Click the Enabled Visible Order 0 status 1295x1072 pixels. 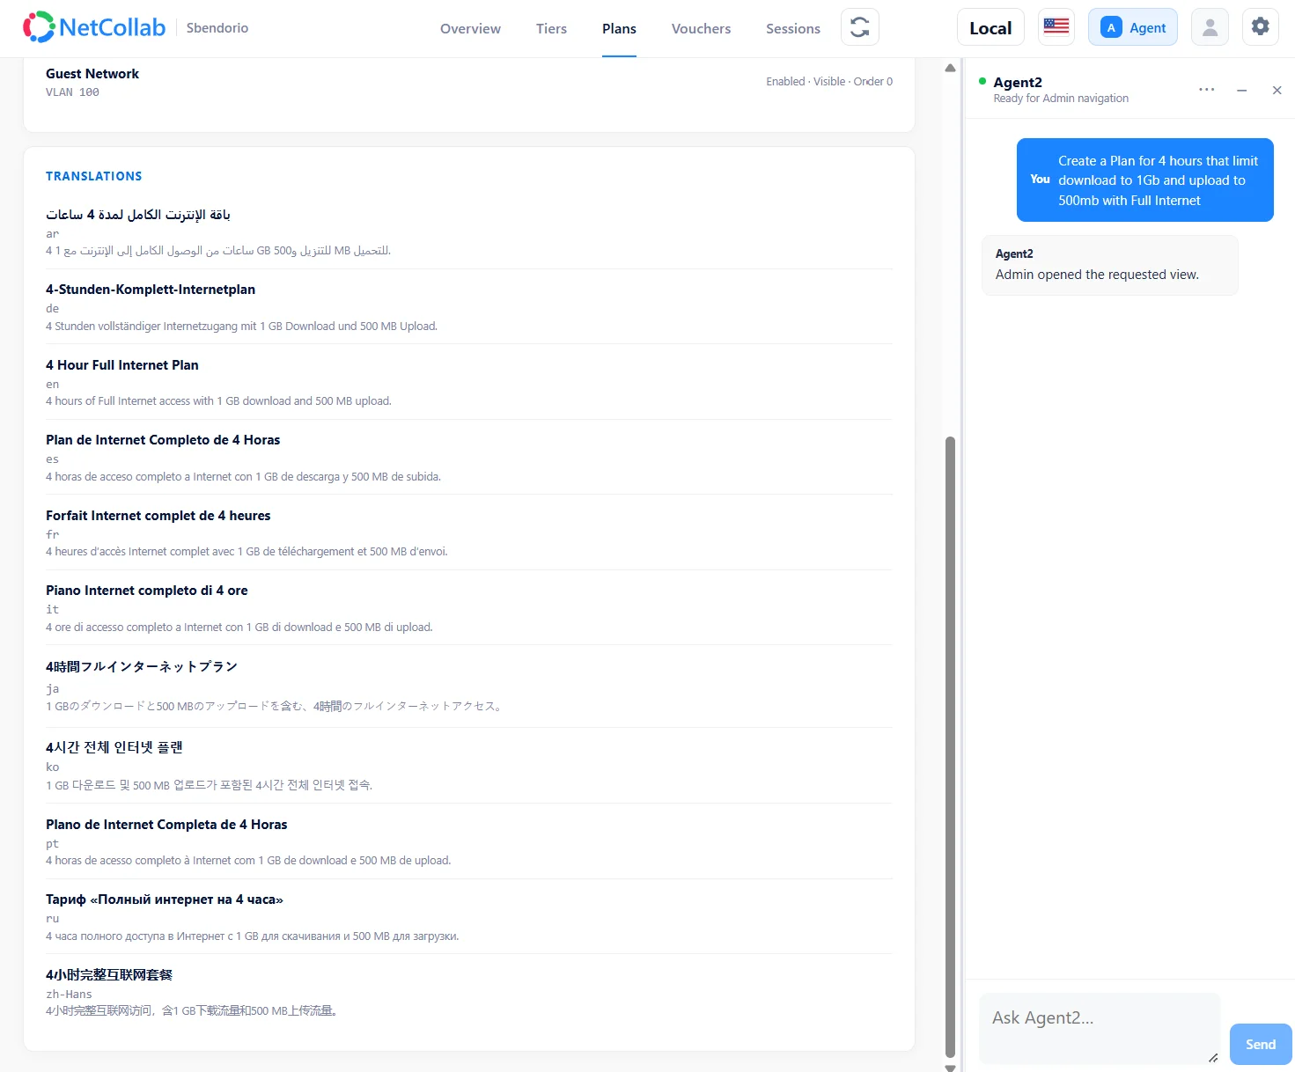[x=829, y=82]
